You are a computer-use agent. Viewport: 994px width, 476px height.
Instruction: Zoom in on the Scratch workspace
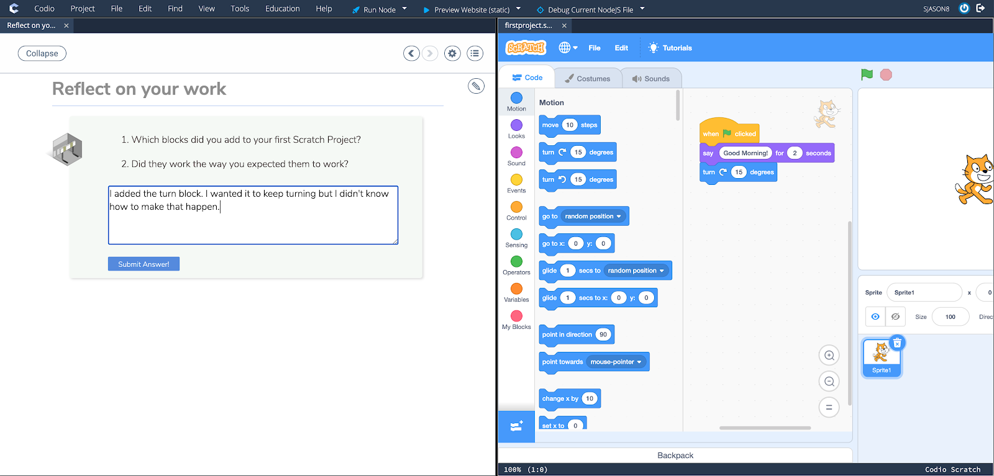pyautogui.click(x=829, y=356)
